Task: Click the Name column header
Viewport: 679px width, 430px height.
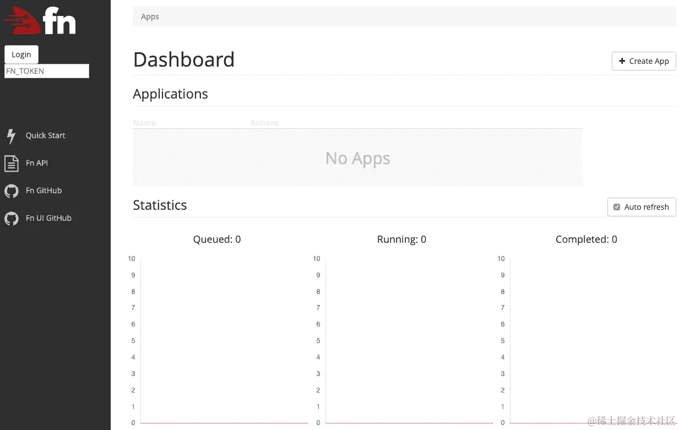Action: (144, 123)
